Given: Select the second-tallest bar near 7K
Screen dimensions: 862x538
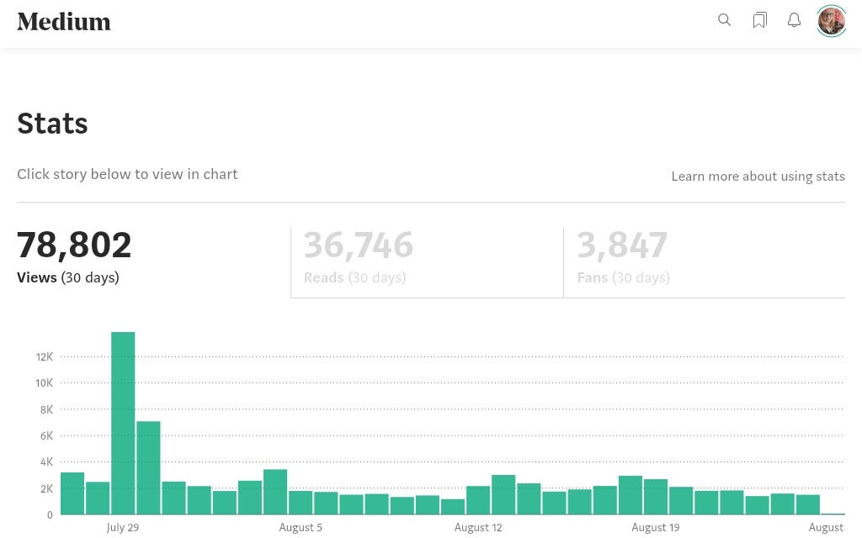Looking at the screenshot, I should click(x=148, y=467).
